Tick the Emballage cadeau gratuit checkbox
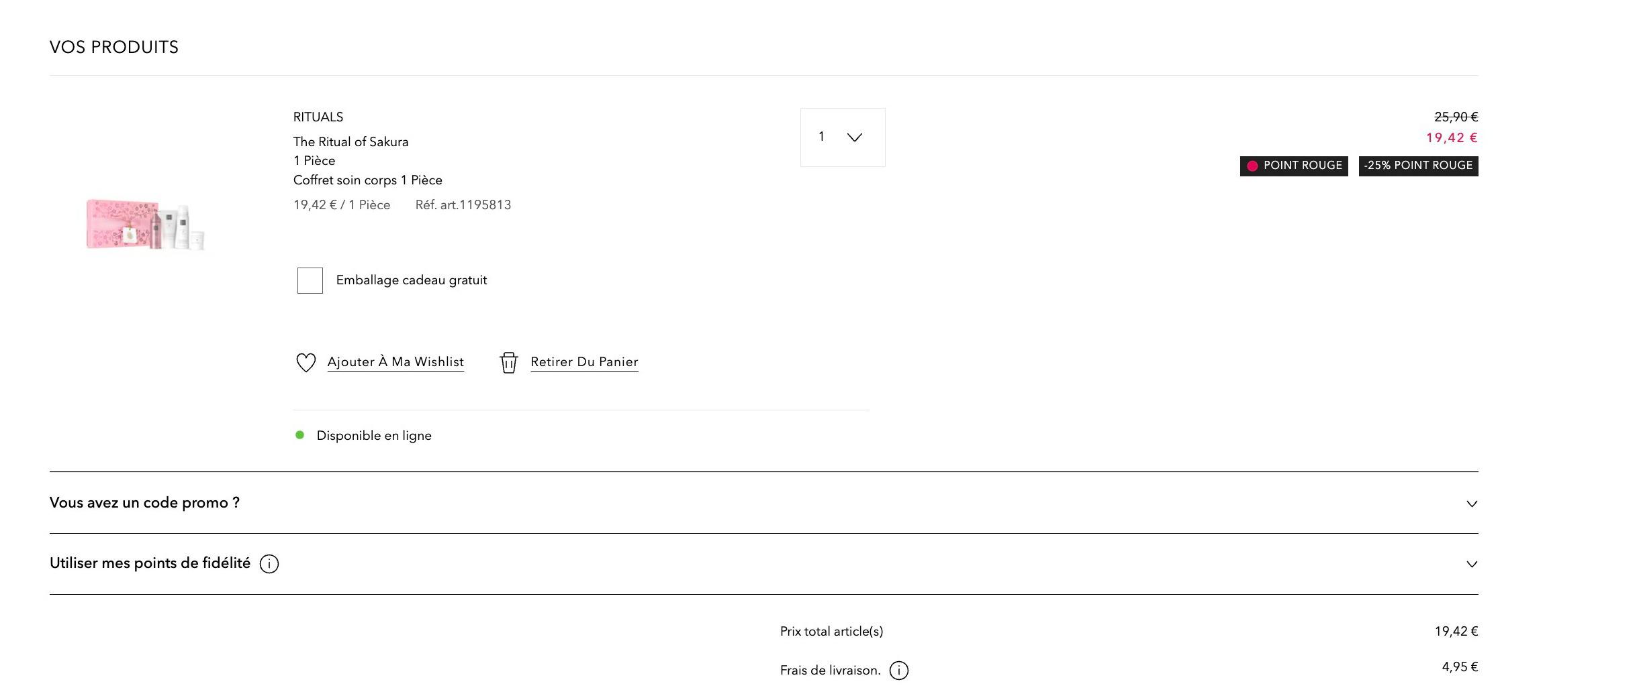The image size is (1641, 692). coord(310,280)
